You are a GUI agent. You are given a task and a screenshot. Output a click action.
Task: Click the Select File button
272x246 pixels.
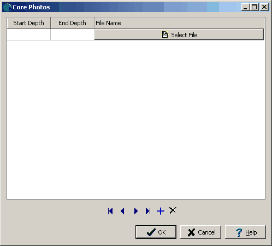tap(179, 34)
